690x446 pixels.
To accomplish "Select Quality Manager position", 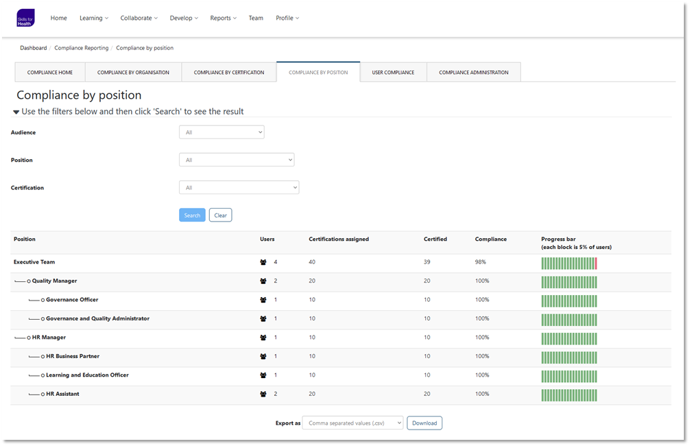I will coord(55,281).
